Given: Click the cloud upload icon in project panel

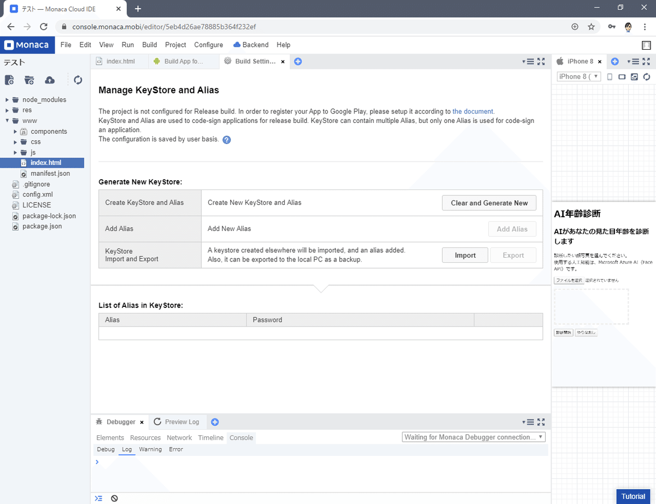Looking at the screenshot, I should [50, 80].
